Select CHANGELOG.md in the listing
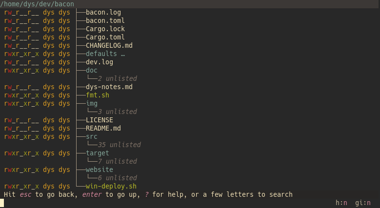This screenshot has height=208, width=380. (x=109, y=45)
